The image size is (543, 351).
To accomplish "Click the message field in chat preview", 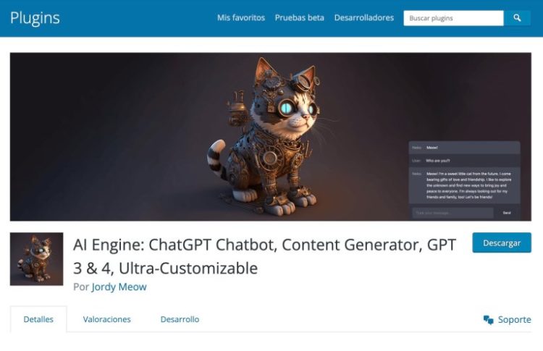I will point(453,213).
